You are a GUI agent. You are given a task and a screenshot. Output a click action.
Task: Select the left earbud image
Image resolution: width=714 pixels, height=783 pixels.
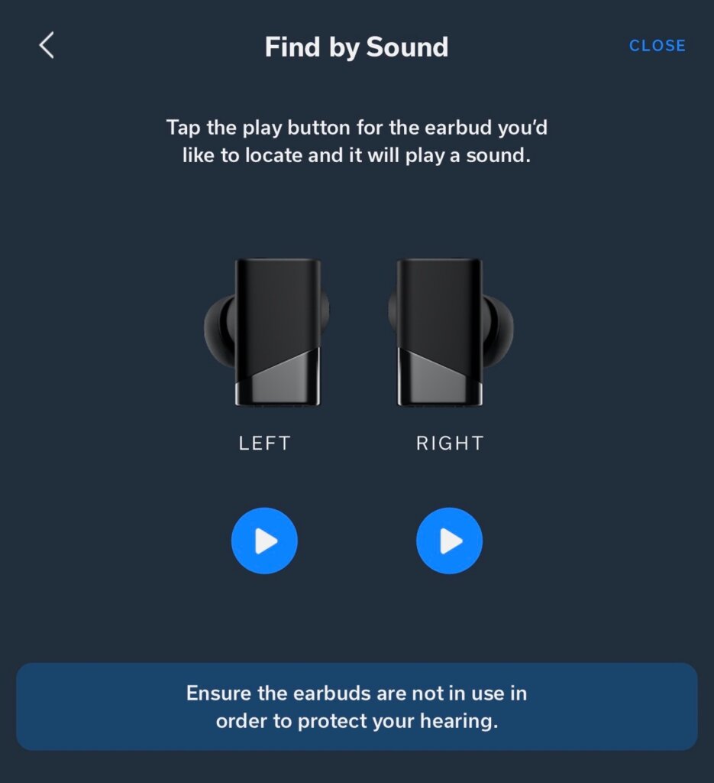267,332
